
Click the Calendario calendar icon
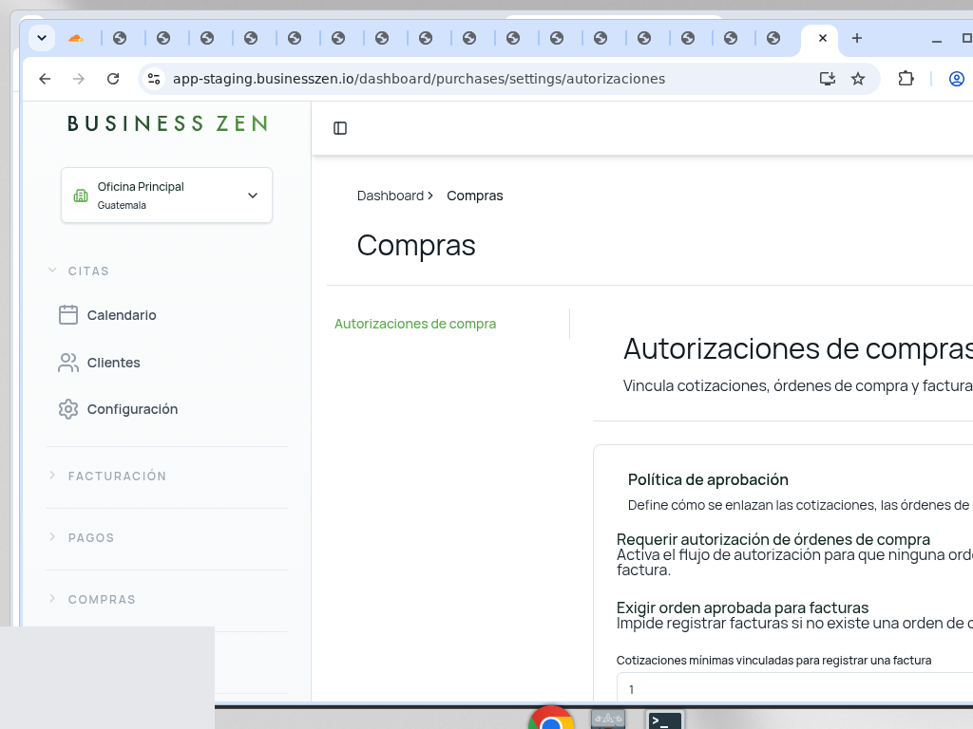click(x=68, y=315)
